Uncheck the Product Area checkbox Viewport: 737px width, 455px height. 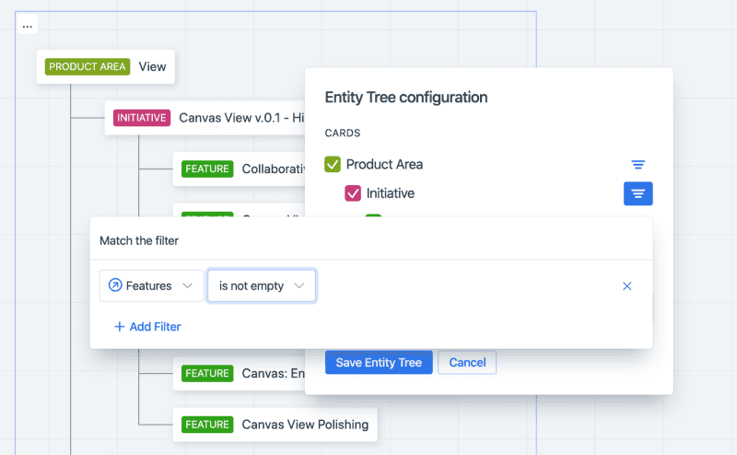point(333,165)
